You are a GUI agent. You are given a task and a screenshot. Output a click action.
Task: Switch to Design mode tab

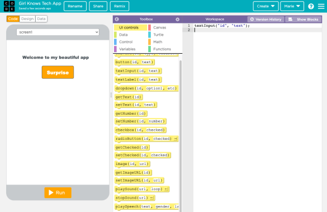(x=27, y=19)
